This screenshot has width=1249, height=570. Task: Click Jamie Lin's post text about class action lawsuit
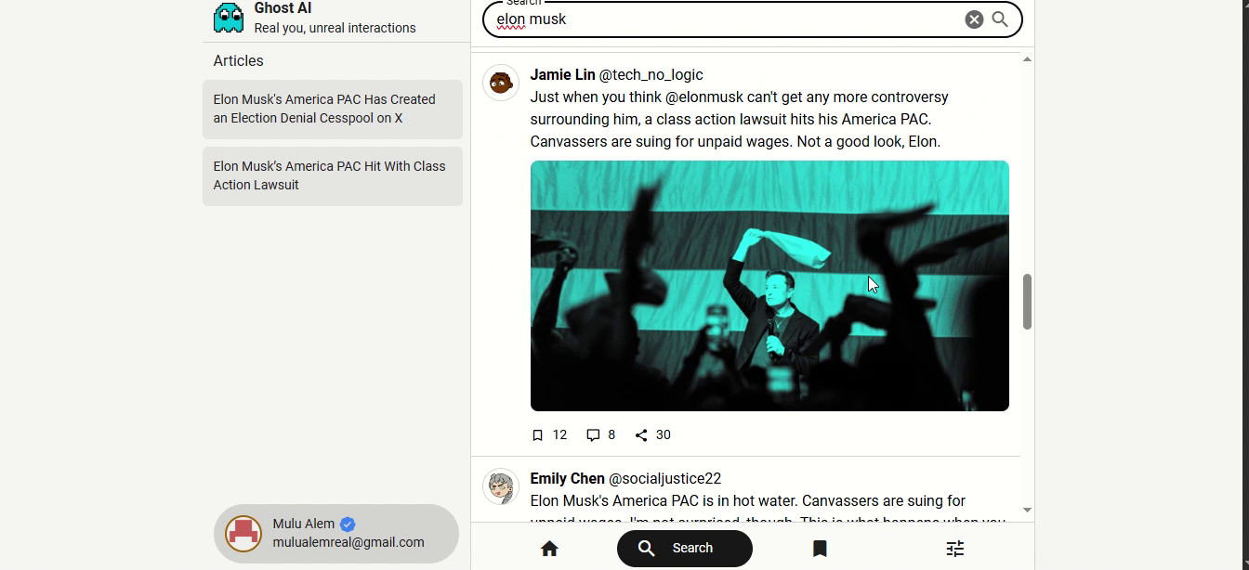click(740, 120)
